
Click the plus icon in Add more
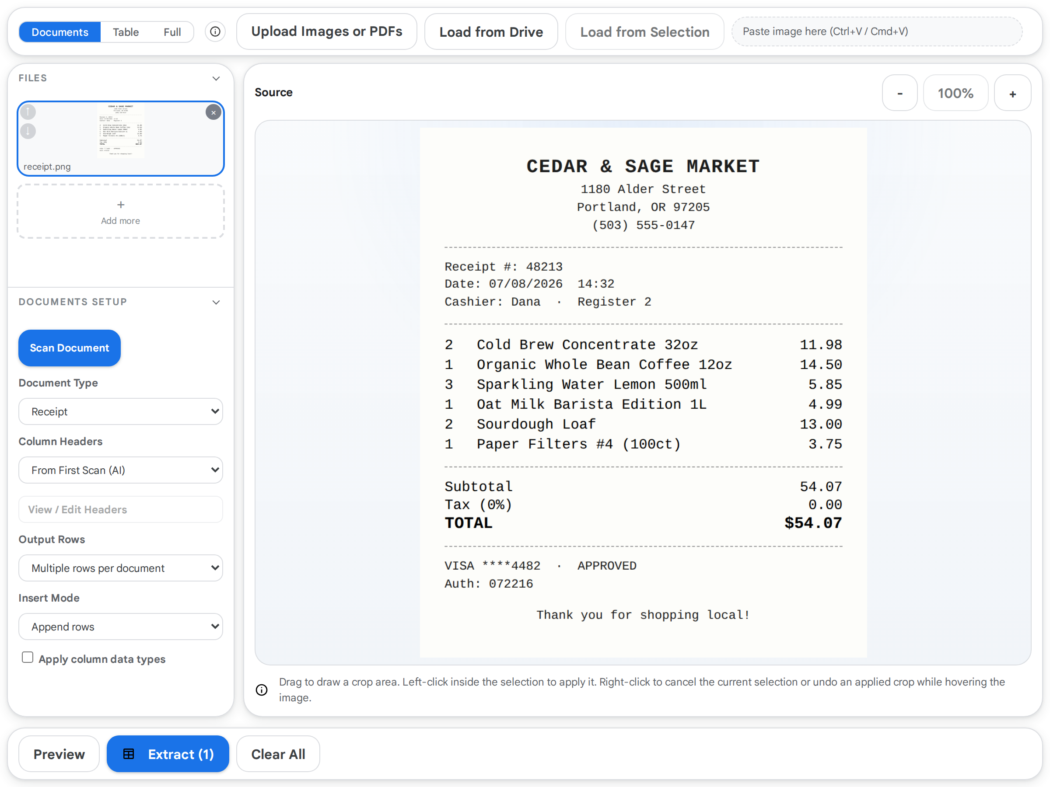pos(121,205)
